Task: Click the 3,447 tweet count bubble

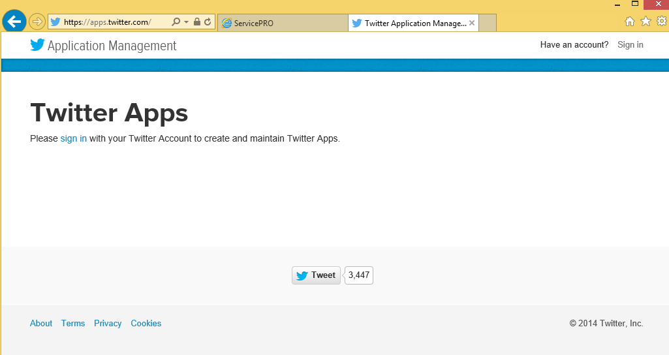Action: click(359, 275)
